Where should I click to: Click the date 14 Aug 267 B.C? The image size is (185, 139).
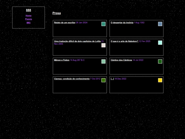tap(77, 60)
